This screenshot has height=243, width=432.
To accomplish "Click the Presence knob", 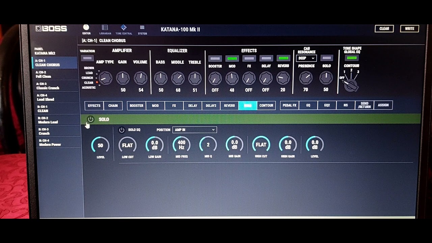I will point(306,78).
